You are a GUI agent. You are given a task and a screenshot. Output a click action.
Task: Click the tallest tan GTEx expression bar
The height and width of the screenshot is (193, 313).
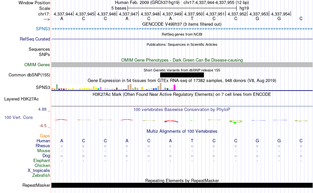[x=161, y=87]
